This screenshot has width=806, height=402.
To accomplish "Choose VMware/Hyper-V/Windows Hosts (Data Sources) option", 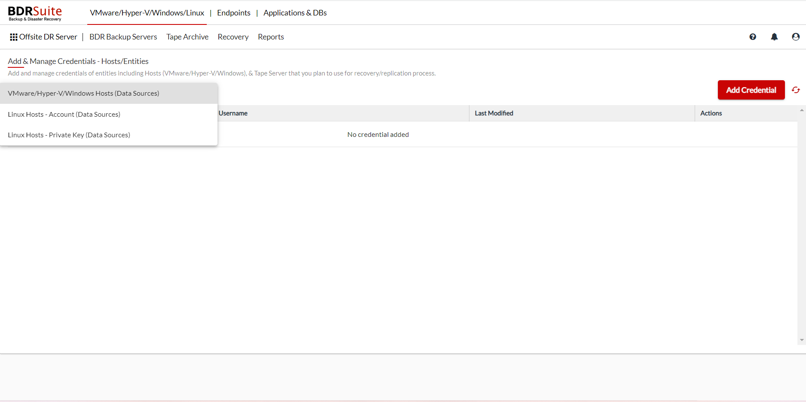I will (109, 94).
